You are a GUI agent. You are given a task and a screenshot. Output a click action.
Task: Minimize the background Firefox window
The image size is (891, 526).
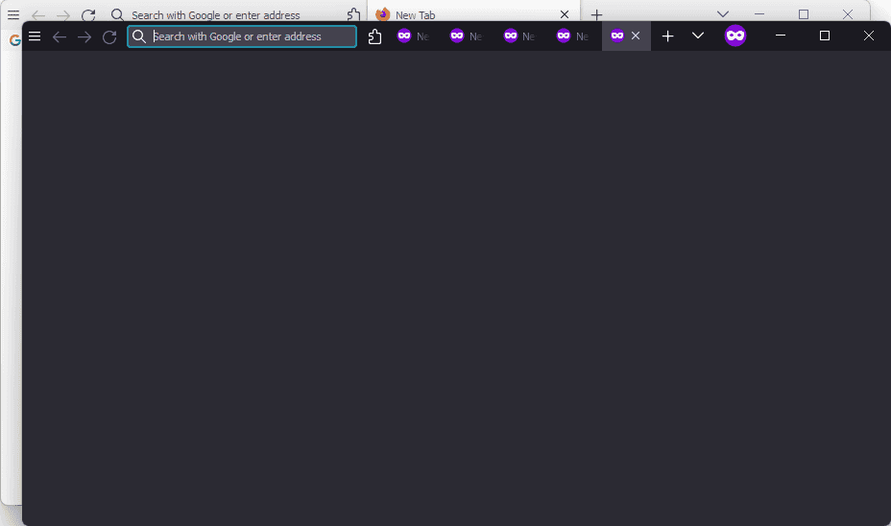click(759, 14)
